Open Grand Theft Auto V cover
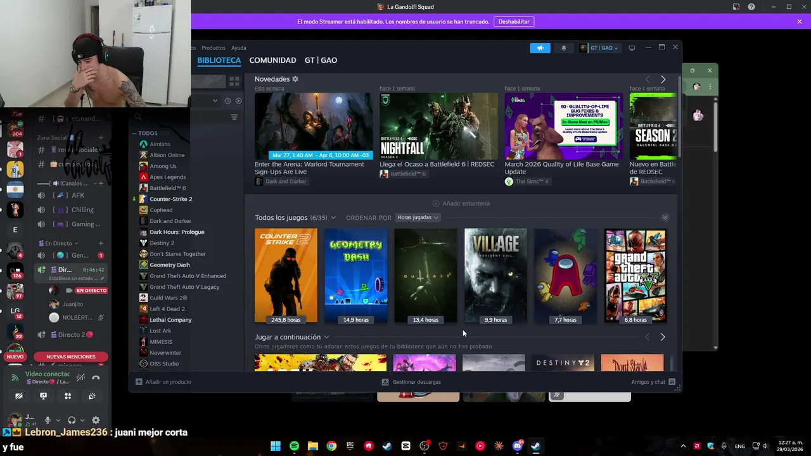The image size is (811, 456). (635, 276)
